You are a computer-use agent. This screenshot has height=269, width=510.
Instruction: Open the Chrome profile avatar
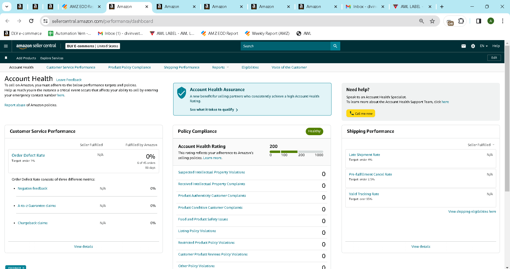(x=491, y=21)
